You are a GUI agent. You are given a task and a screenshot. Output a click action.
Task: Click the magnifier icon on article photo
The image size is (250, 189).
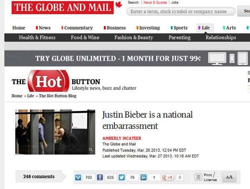tap(91, 149)
